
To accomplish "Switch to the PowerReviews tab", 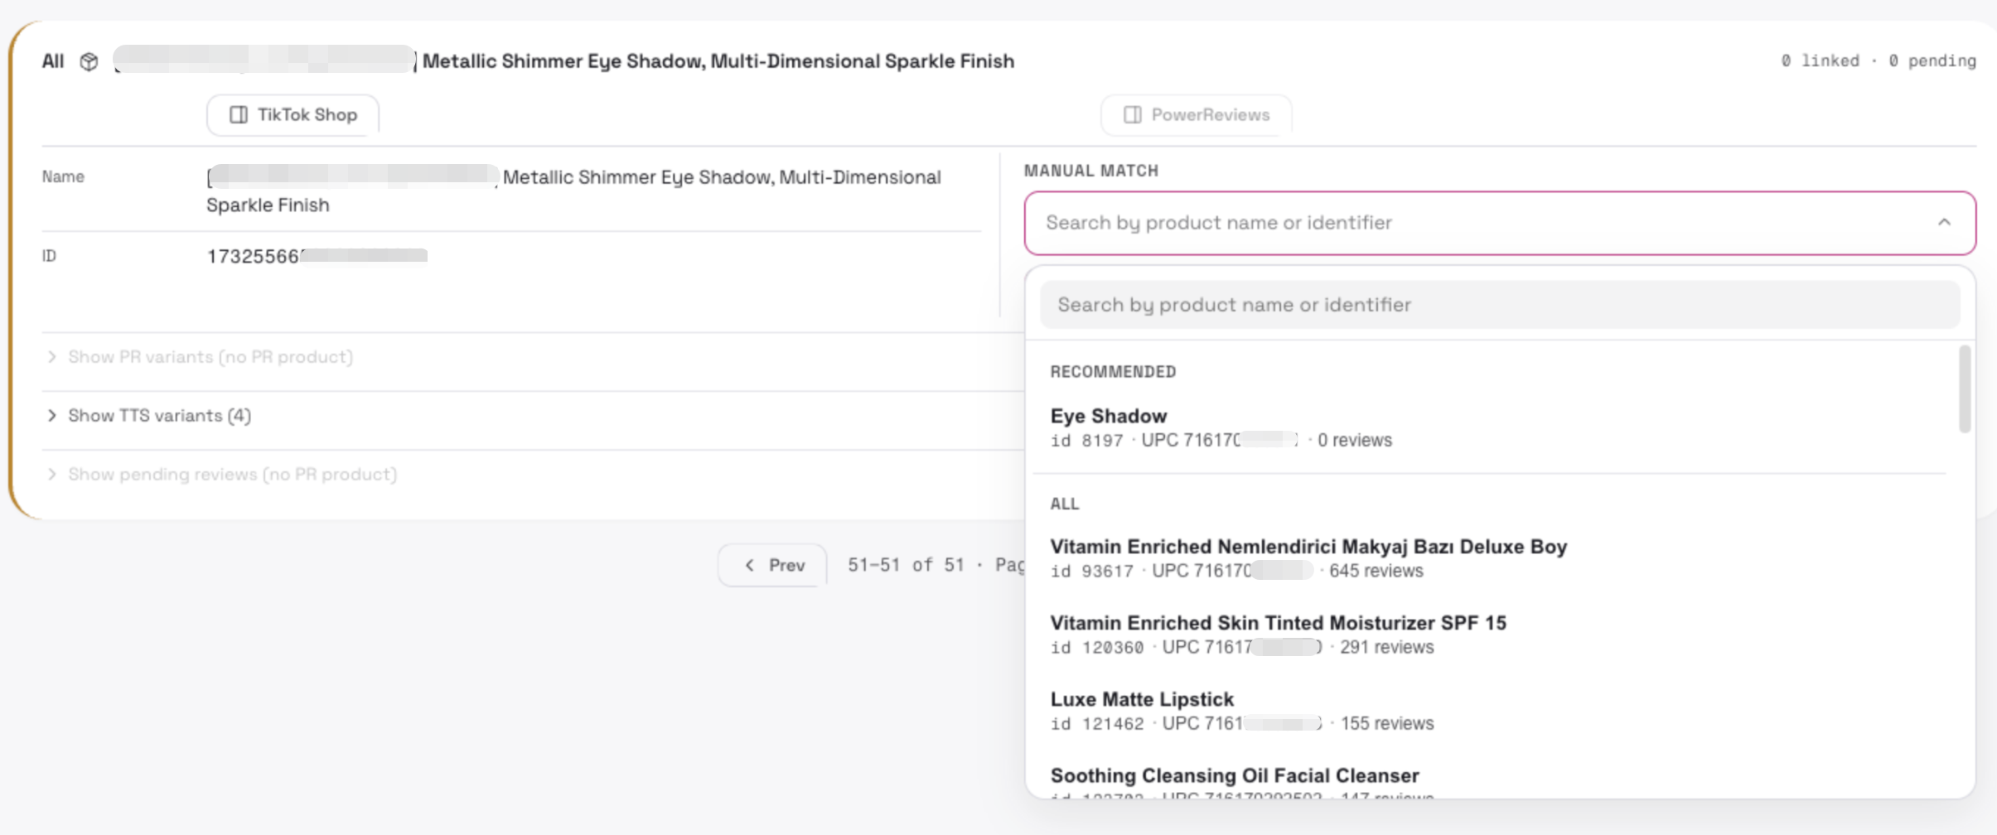I will click(1196, 114).
